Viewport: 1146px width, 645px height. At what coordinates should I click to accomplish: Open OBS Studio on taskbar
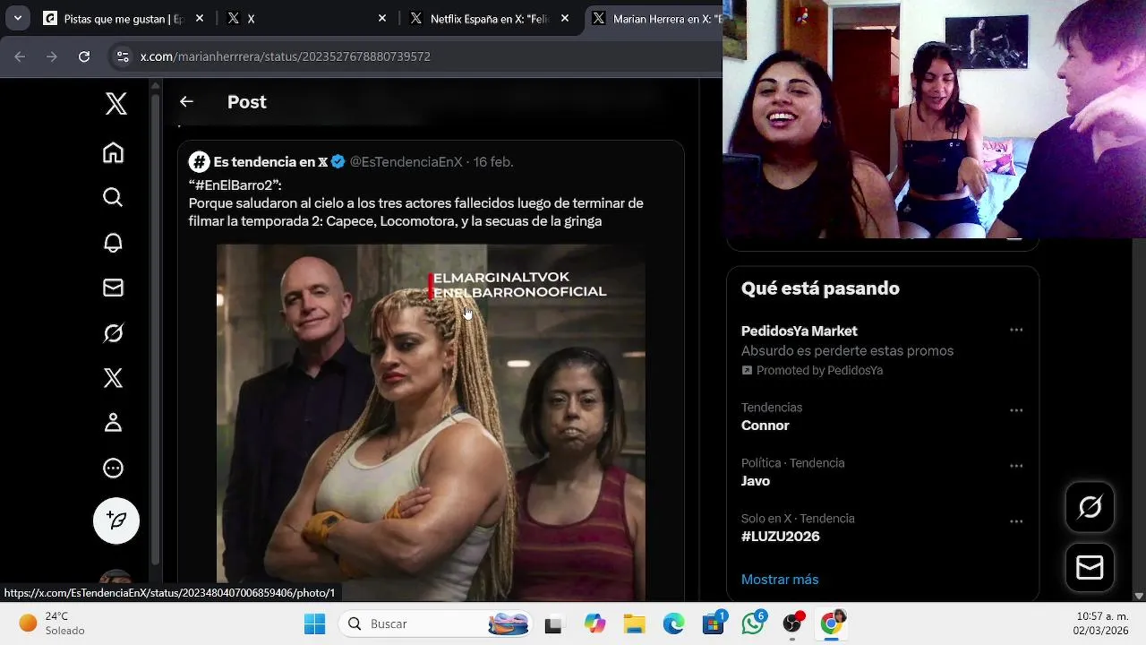coord(792,623)
